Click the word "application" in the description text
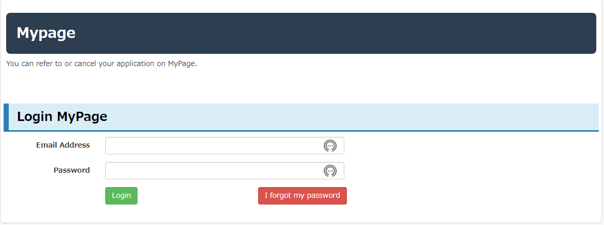 tap(135, 64)
